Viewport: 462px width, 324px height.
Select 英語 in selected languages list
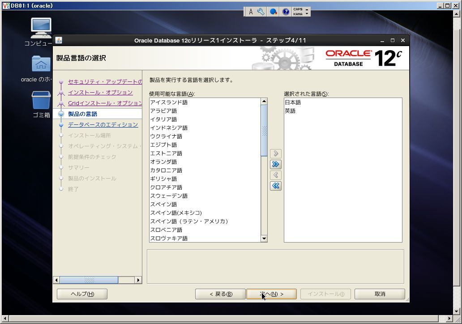tap(343, 111)
